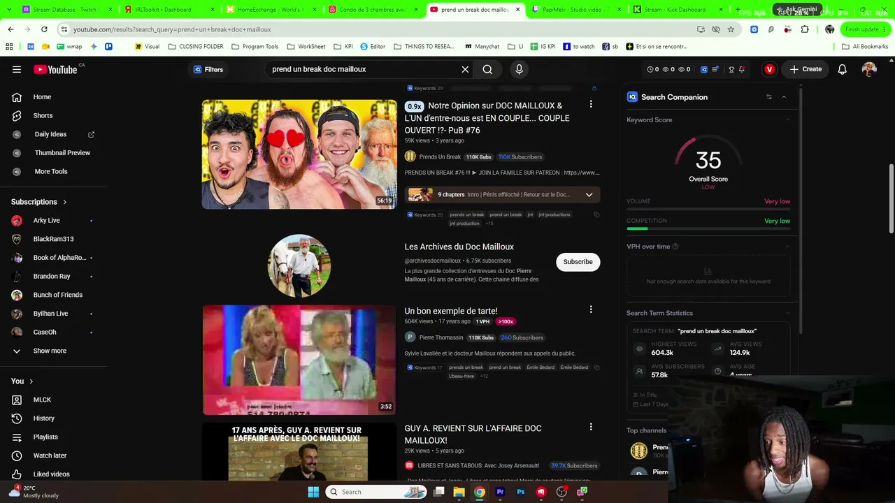Open the CLOSING FOLDER bookmark folder
Image resolution: width=895 pixels, height=503 pixels.
click(x=196, y=47)
